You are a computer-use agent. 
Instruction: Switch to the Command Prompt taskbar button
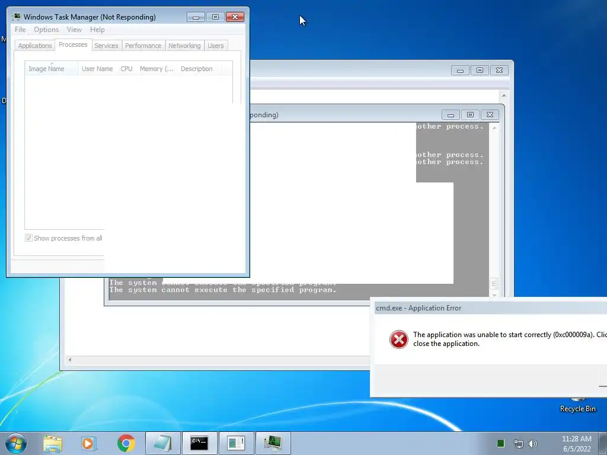coord(199,443)
